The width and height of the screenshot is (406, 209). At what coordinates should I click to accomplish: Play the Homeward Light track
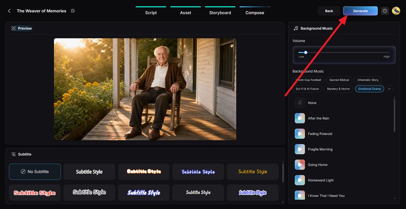(300, 180)
